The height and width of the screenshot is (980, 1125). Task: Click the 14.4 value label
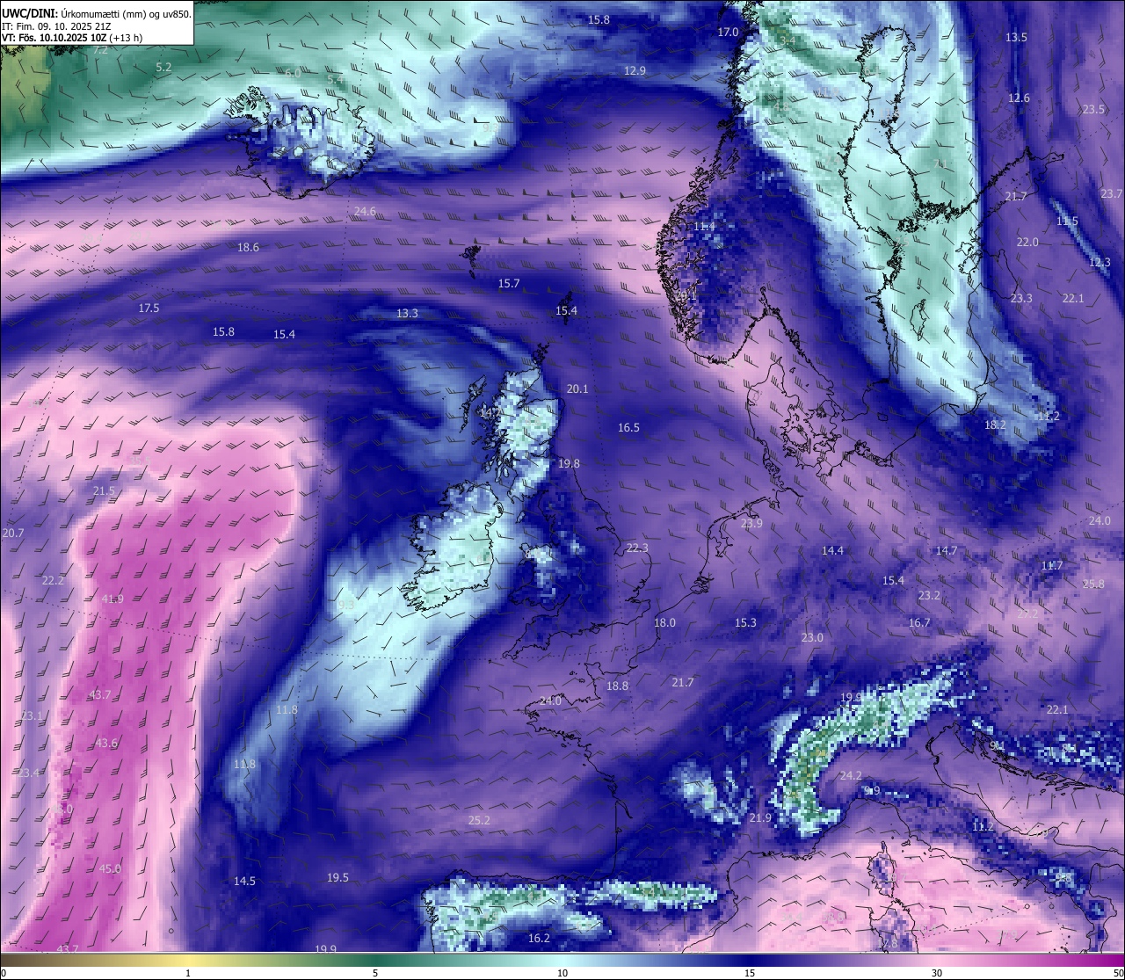pos(831,550)
